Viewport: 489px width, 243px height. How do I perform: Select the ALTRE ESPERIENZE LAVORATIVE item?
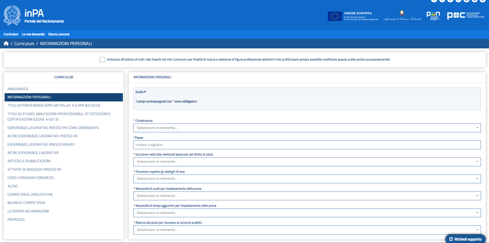pyautogui.click(x=64, y=153)
